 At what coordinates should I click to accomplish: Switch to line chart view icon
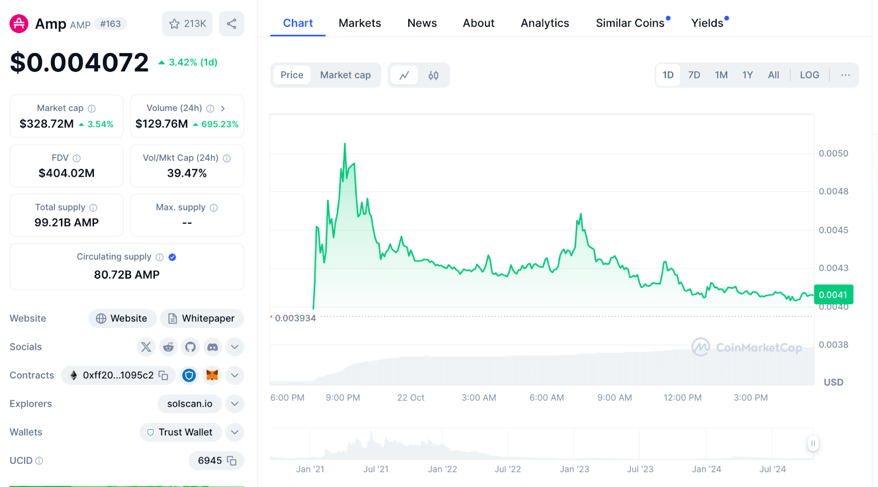click(x=404, y=75)
